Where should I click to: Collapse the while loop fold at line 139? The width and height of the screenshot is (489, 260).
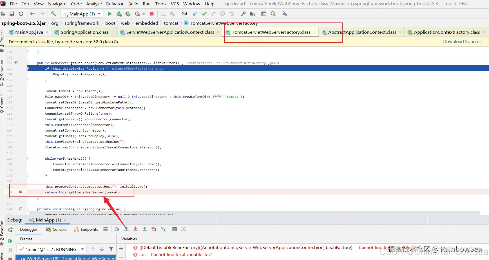(x=27, y=159)
